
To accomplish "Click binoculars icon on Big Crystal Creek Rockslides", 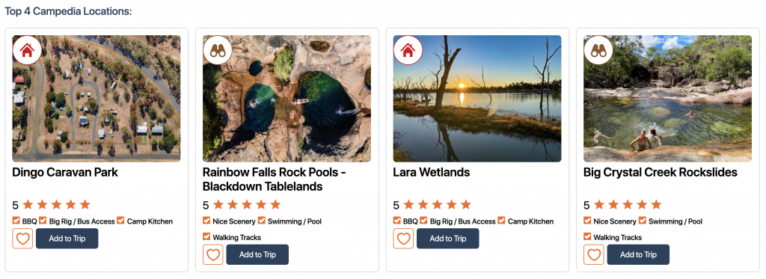I will [x=598, y=50].
